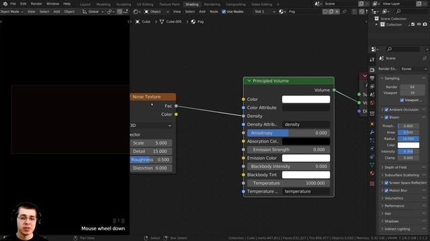
Task: Open the Window menu
Action: point(52,4)
